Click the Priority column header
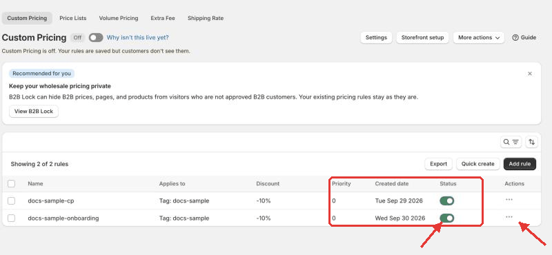Screen dimensions: 552x255 (x=342, y=183)
